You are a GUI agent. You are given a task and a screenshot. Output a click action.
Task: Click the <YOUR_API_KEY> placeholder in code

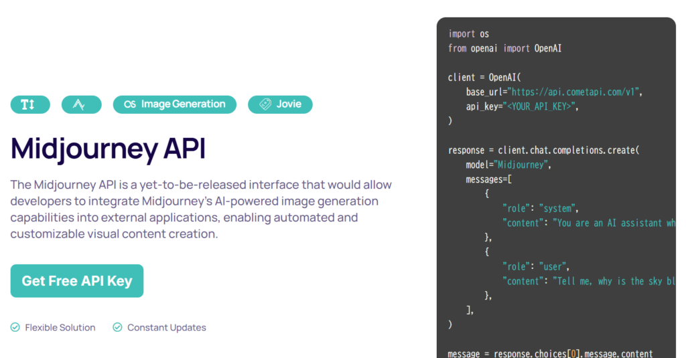(539, 106)
